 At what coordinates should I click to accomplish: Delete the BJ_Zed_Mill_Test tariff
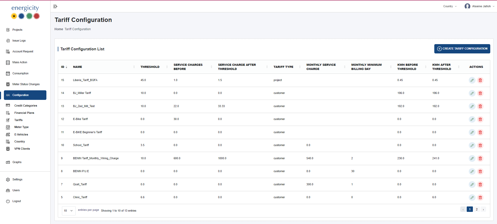[x=480, y=106]
